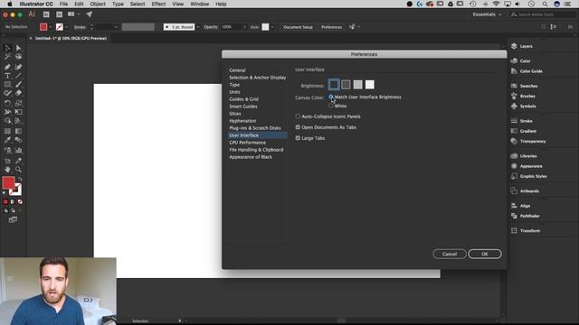Click the Document Setup button
The height and width of the screenshot is (325, 579).
tap(298, 27)
